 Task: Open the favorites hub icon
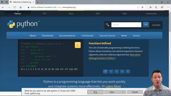pyautogui.click(x=150, y=7)
